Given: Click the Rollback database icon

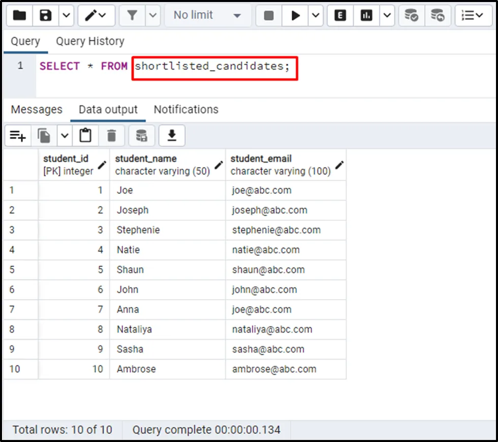Looking at the screenshot, I should pos(438,16).
